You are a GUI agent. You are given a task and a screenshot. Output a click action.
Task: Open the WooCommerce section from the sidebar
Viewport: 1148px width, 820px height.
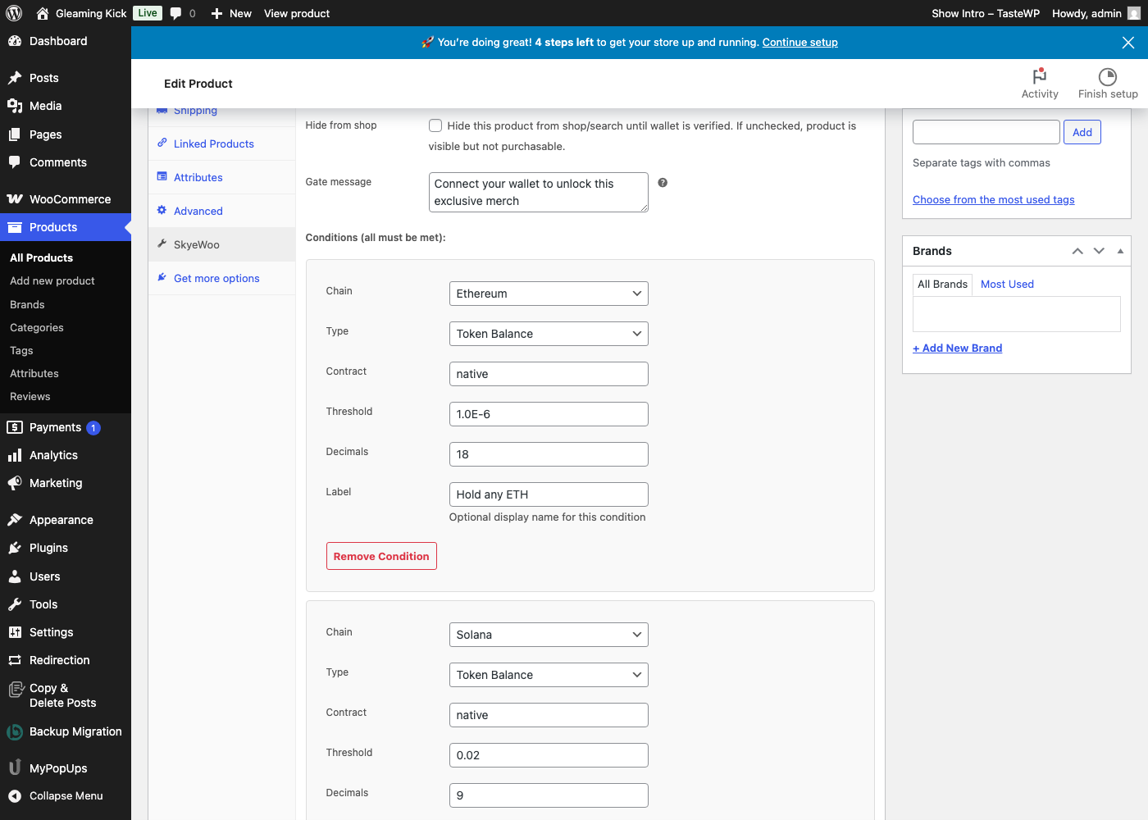coord(70,198)
